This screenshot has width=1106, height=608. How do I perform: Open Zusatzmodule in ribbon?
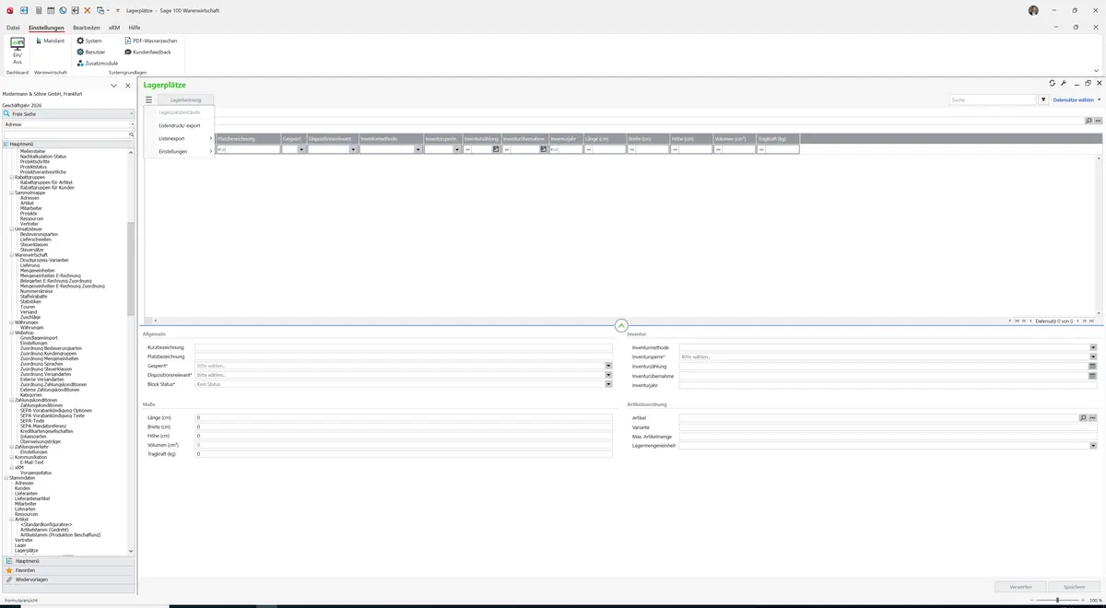(x=97, y=63)
